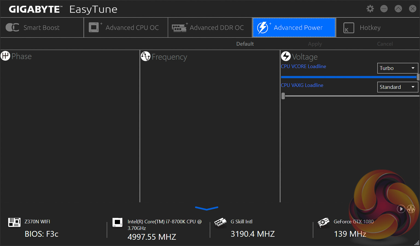Open the Advanced CPU OC tab

(x=126, y=28)
